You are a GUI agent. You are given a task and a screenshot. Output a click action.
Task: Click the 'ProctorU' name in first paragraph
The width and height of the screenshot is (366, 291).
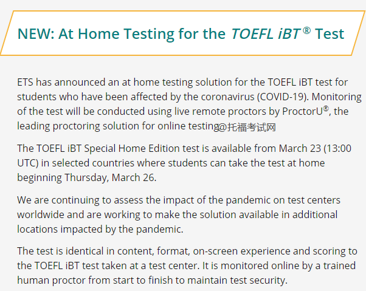click(303, 111)
